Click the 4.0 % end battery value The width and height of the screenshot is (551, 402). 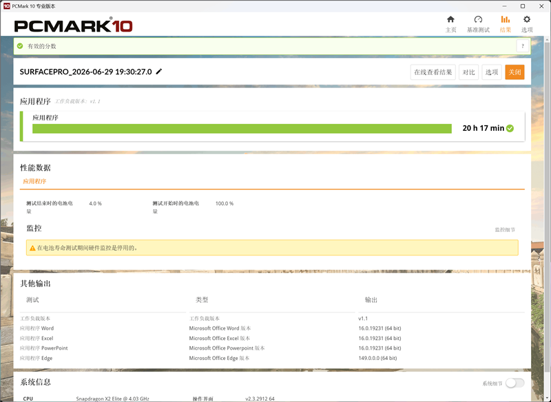click(x=95, y=203)
